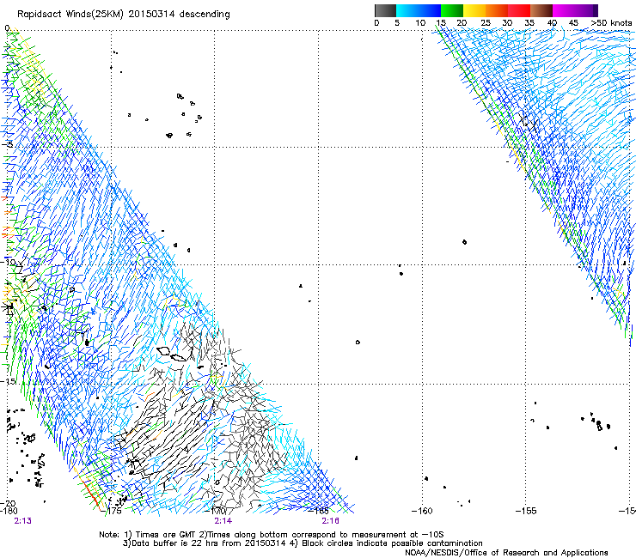Click the red 30-35 knots legend swatch
Image resolution: width=636 pixels, height=558 pixels.
pyautogui.click(x=519, y=10)
